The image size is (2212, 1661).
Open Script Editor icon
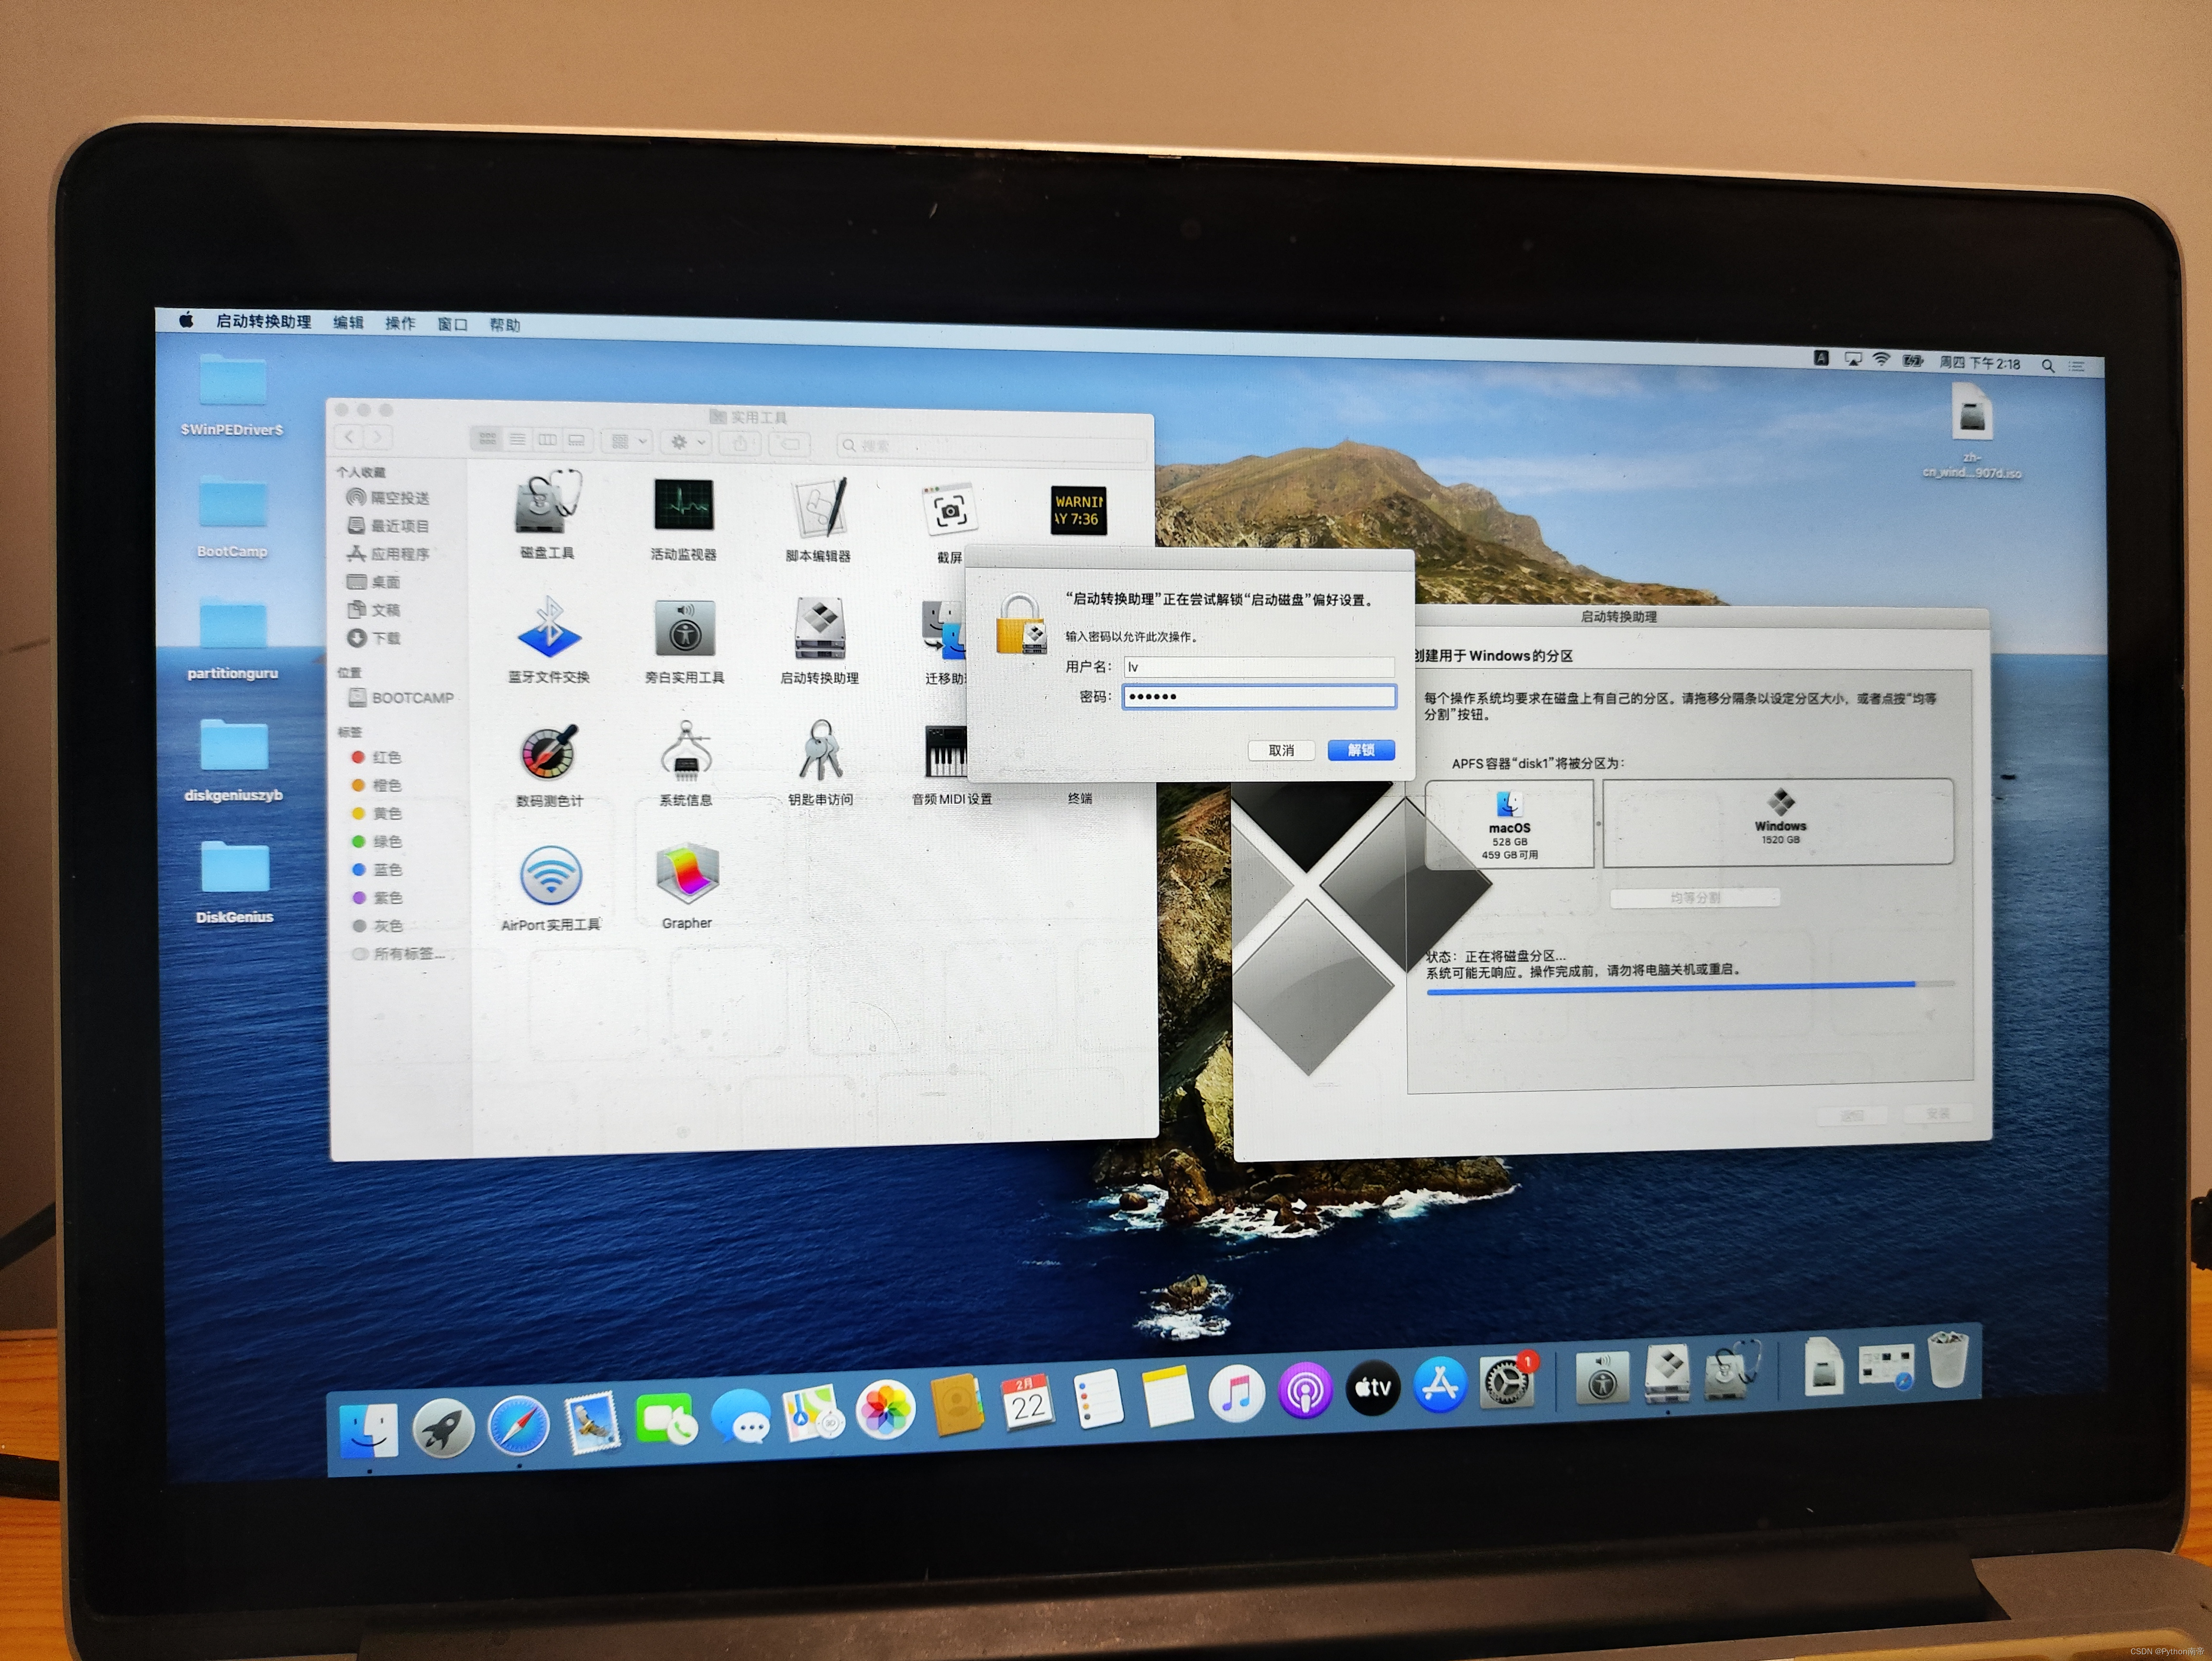819,506
